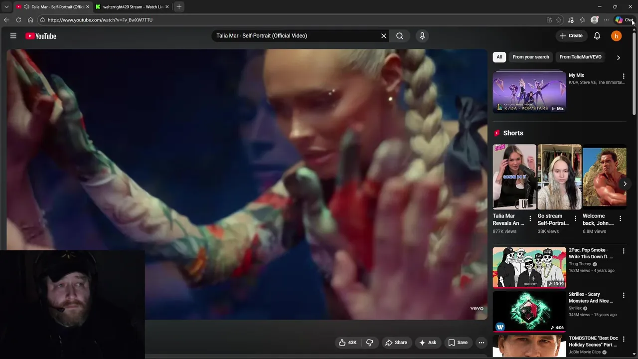Open the favorites list
This screenshot has width=638, height=359.
pyautogui.click(x=582, y=20)
